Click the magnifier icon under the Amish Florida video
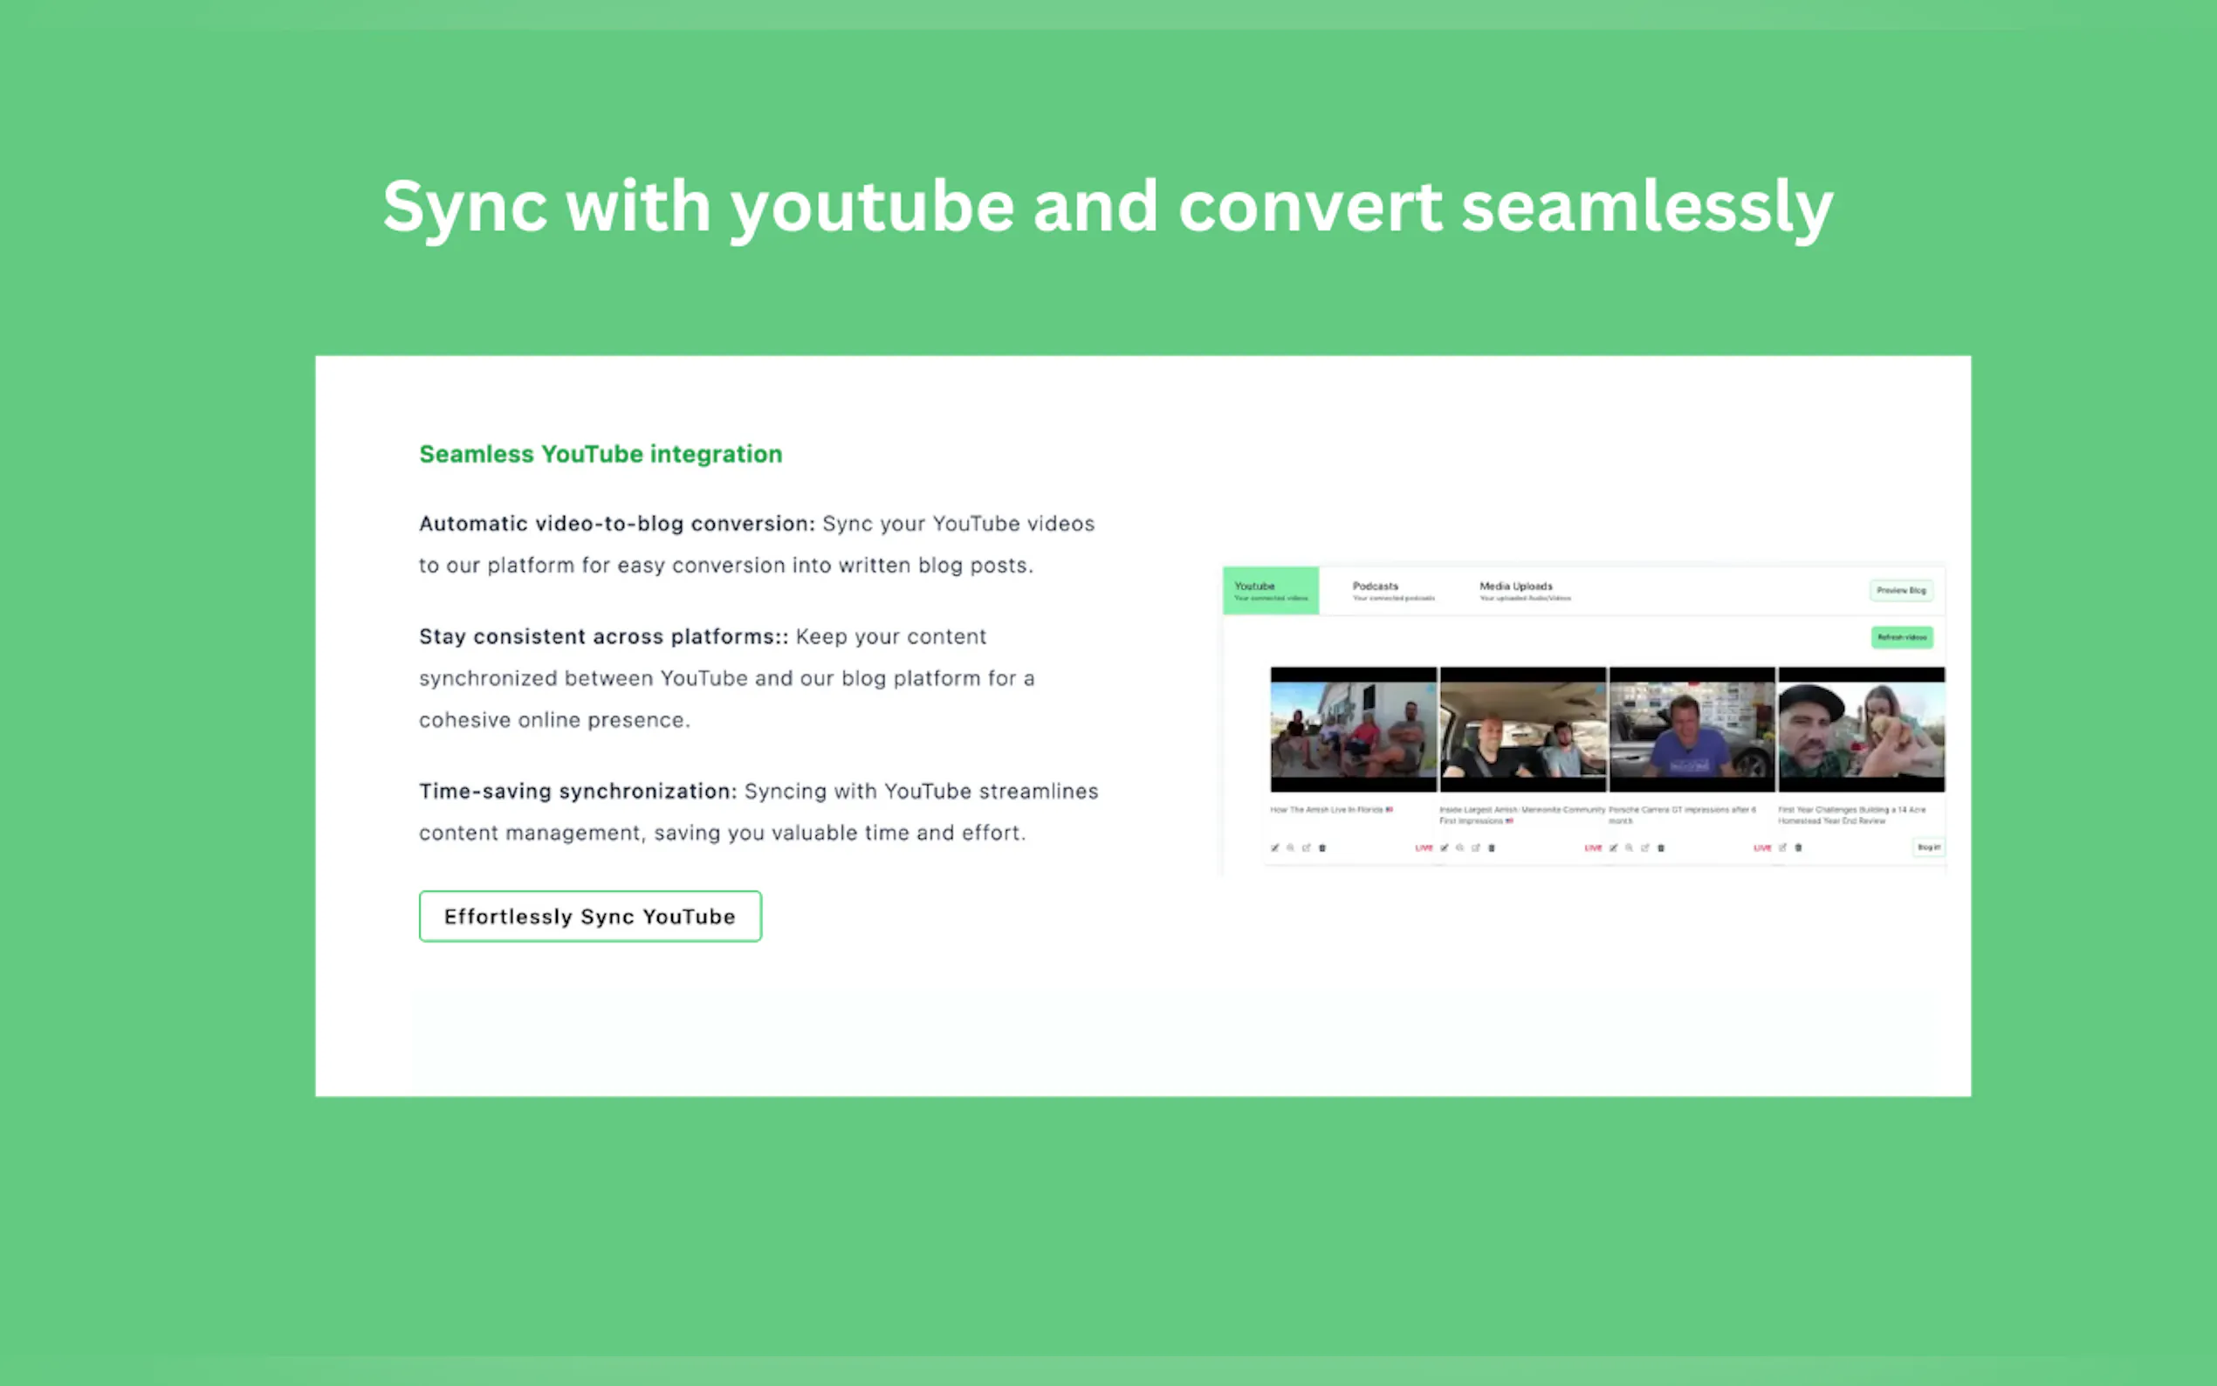Image resolution: width=2217 pixels, height=1386 pixels. [x=1290, y=847]
